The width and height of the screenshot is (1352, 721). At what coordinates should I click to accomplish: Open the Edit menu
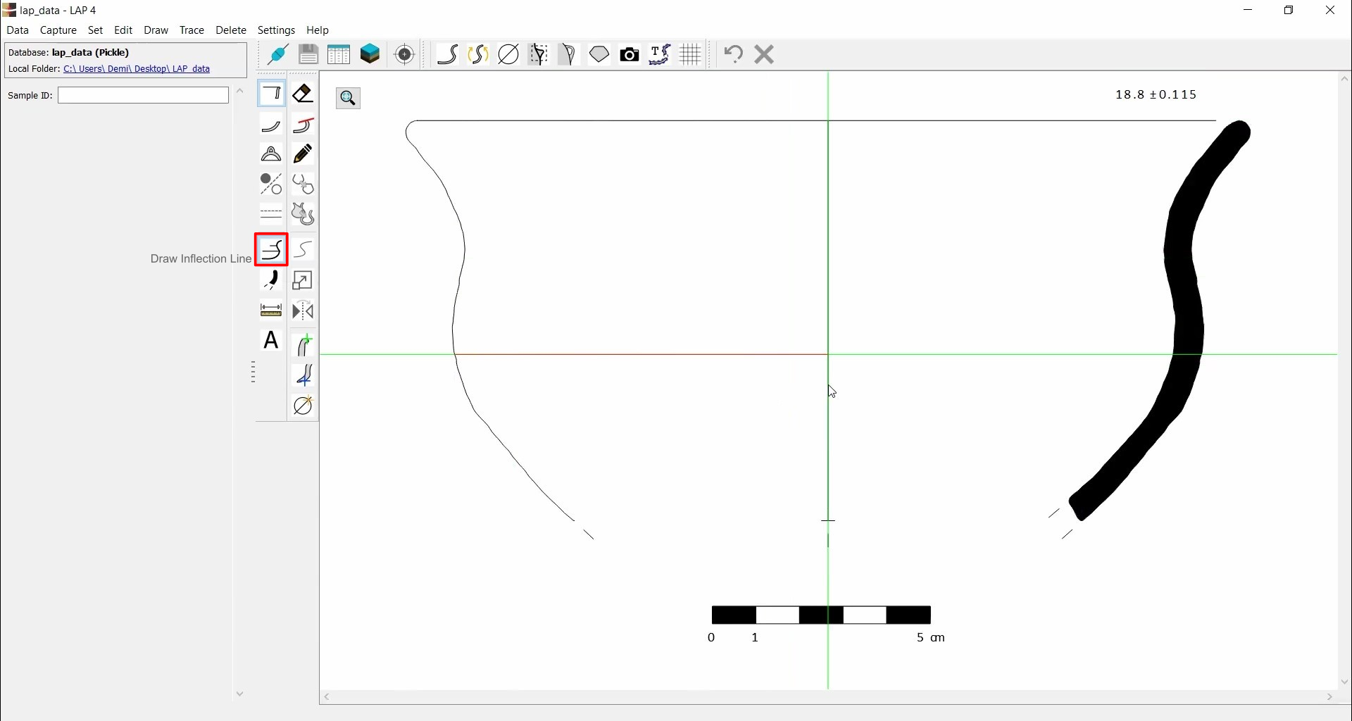coord(123,30)
